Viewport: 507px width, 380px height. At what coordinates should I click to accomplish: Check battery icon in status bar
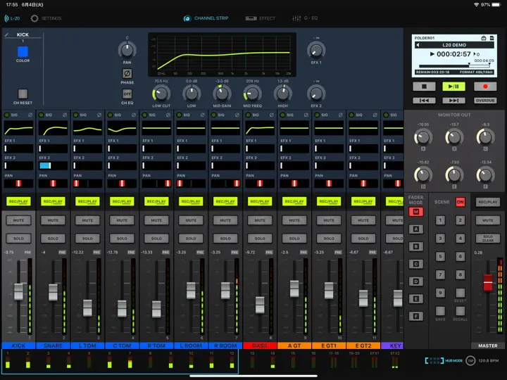pyautogui.click(x=496, y=5)
